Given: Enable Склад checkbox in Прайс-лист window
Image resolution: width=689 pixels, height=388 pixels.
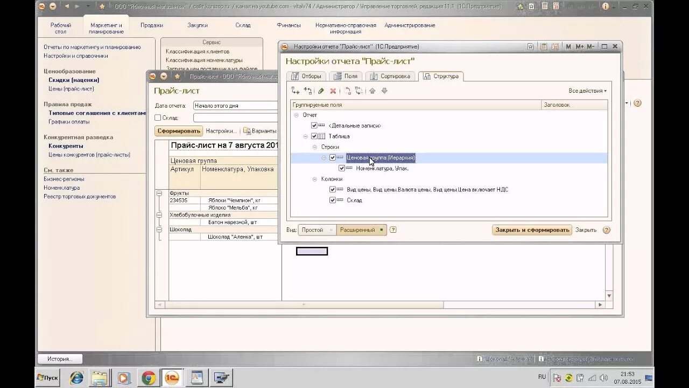Looking at the screenshot, I should [x=158, y=117].
